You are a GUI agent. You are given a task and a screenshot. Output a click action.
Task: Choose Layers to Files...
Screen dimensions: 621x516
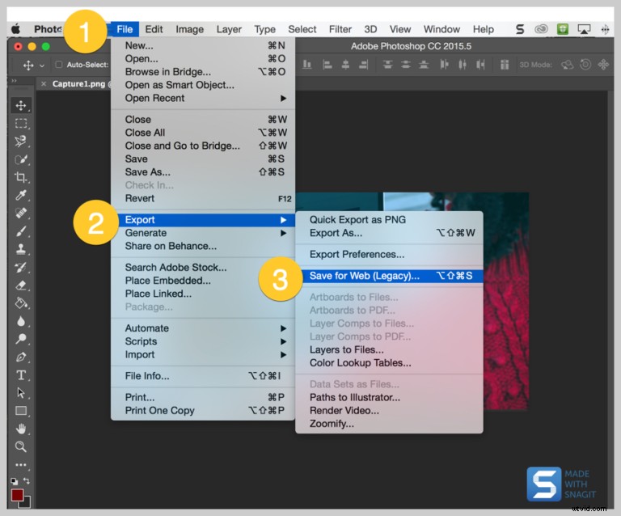tap(389, 349)
